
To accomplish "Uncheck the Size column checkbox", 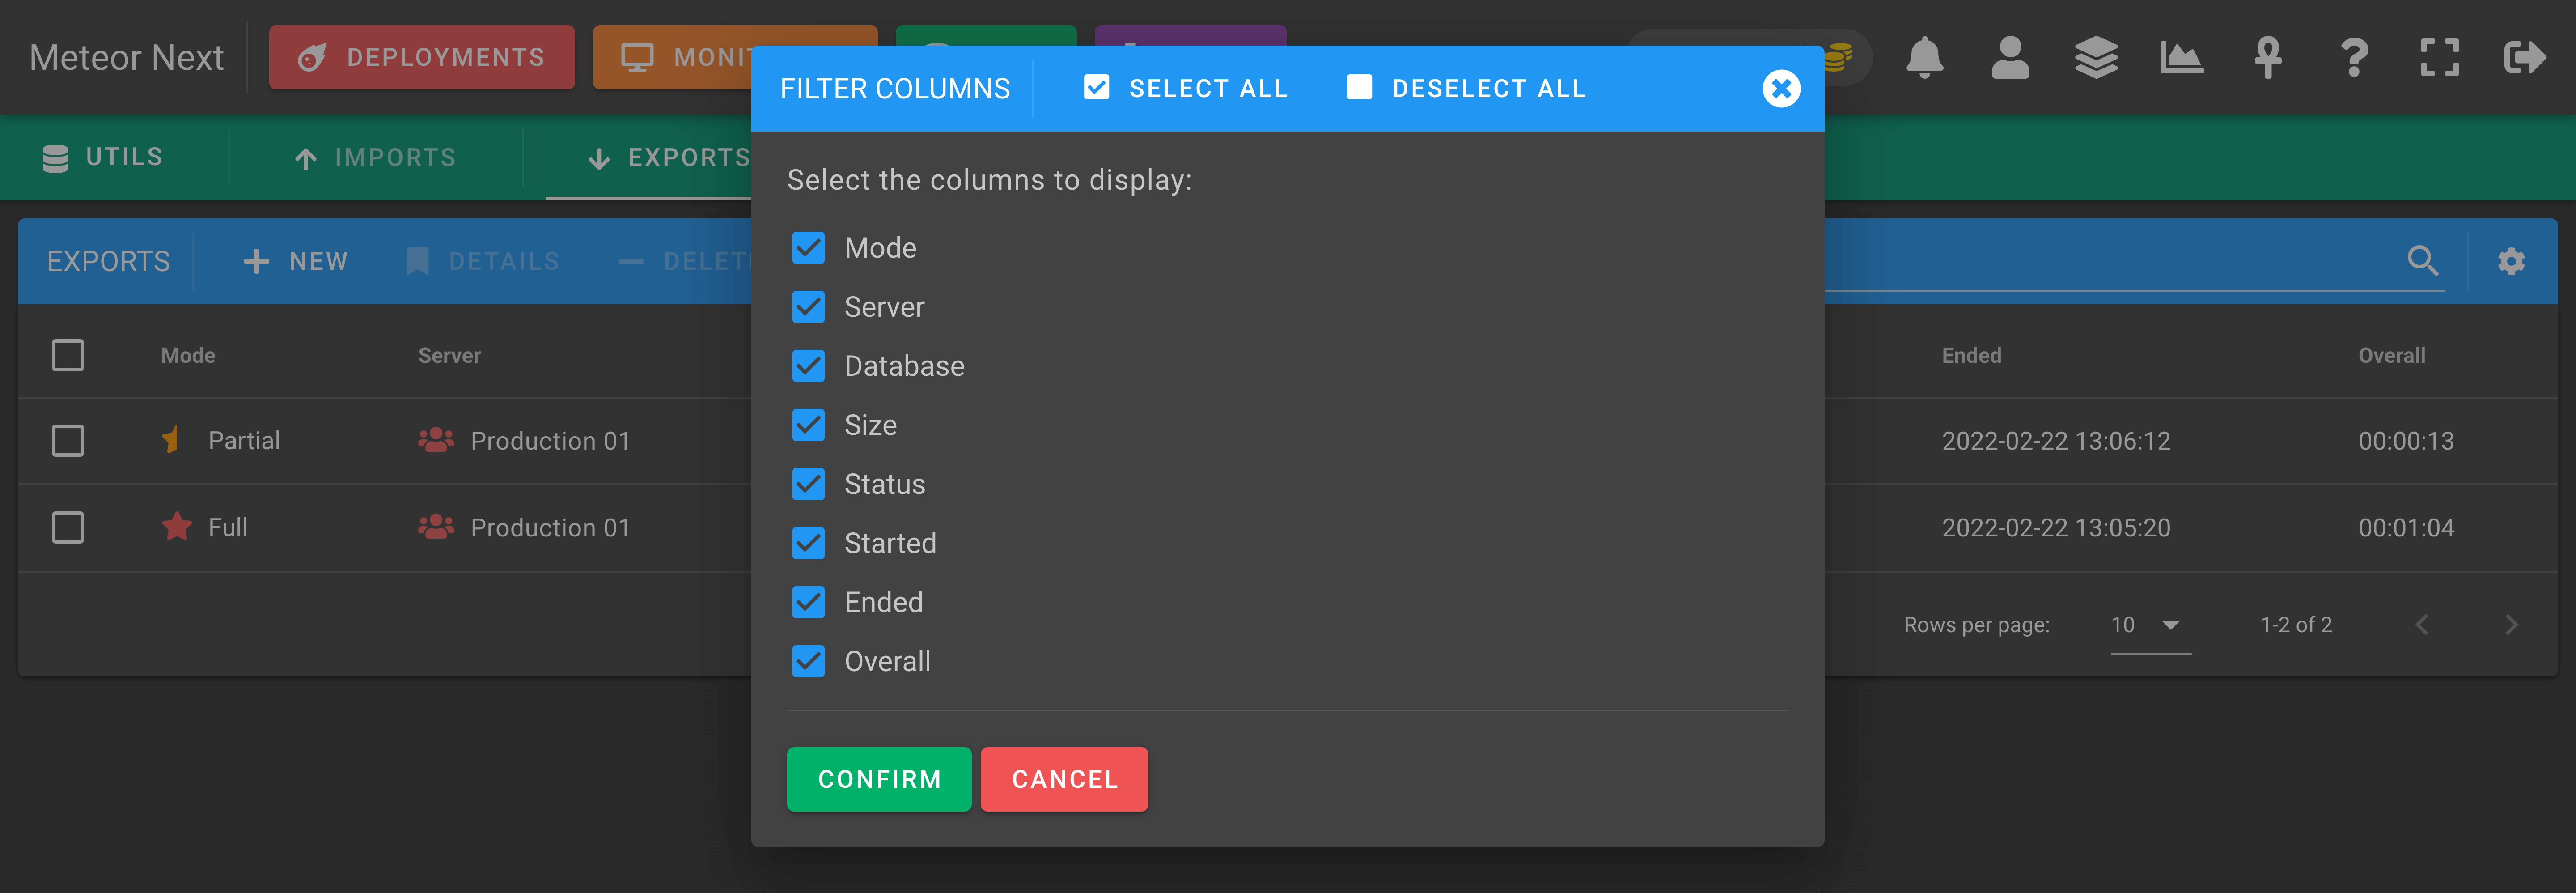I will (x=808, y=425).
